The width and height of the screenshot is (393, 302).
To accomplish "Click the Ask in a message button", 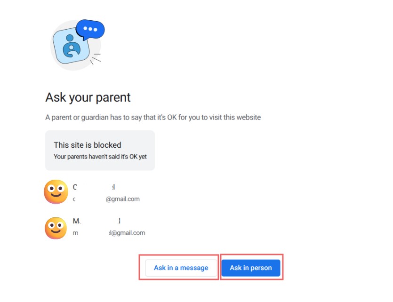I will [x=181, y=268].
